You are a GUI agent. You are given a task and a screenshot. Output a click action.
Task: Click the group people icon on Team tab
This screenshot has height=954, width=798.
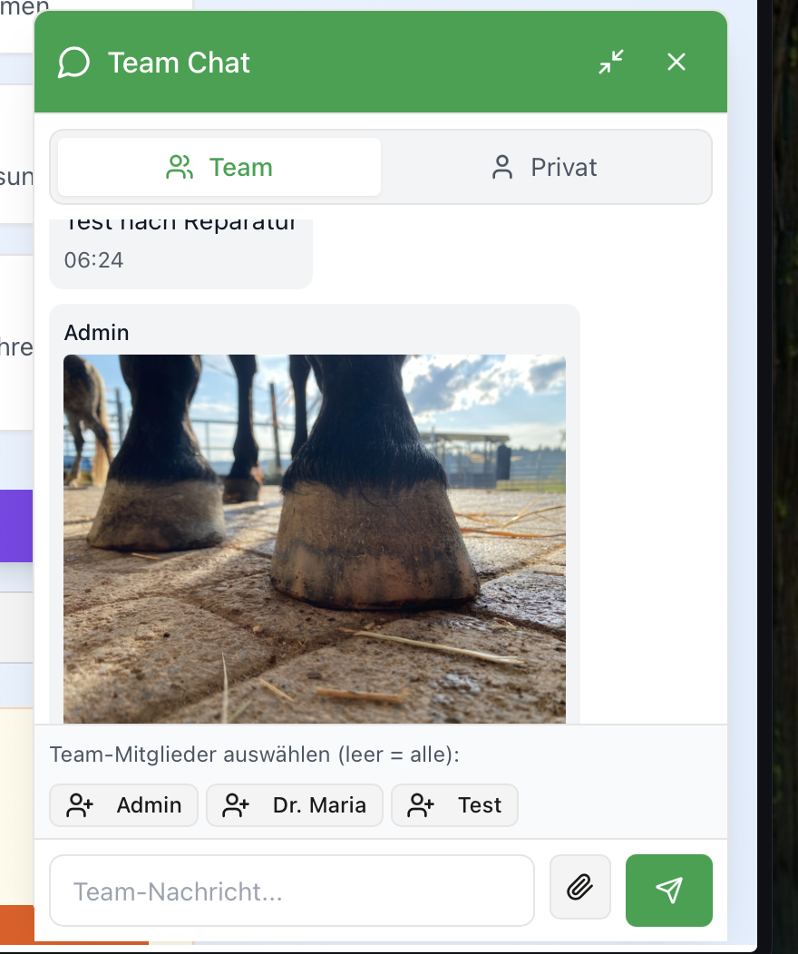[180, 167]
